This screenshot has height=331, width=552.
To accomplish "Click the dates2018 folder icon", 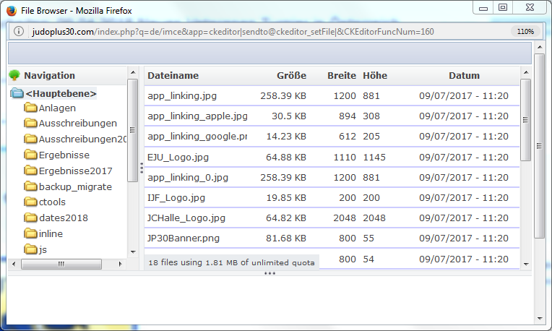I will [30, 218].
